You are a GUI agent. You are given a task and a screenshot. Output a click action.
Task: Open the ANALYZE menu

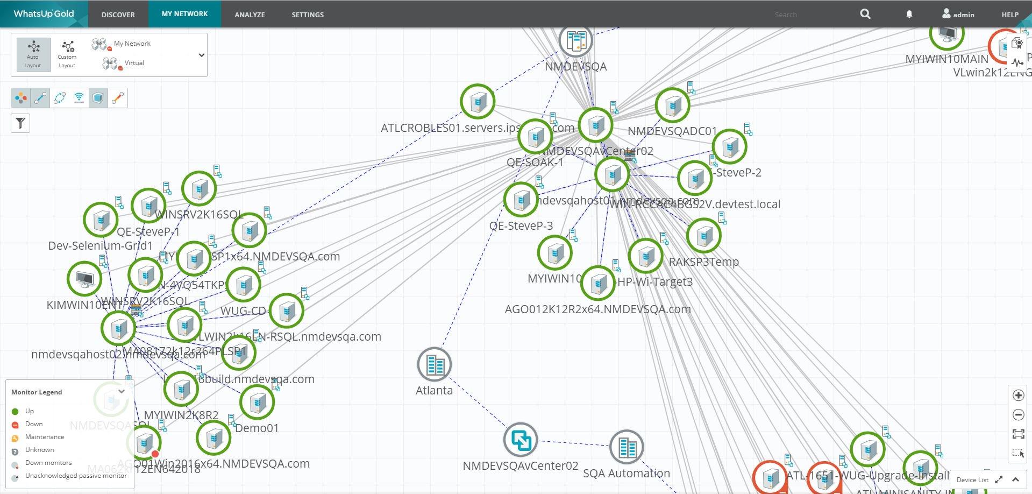point(250,15)
